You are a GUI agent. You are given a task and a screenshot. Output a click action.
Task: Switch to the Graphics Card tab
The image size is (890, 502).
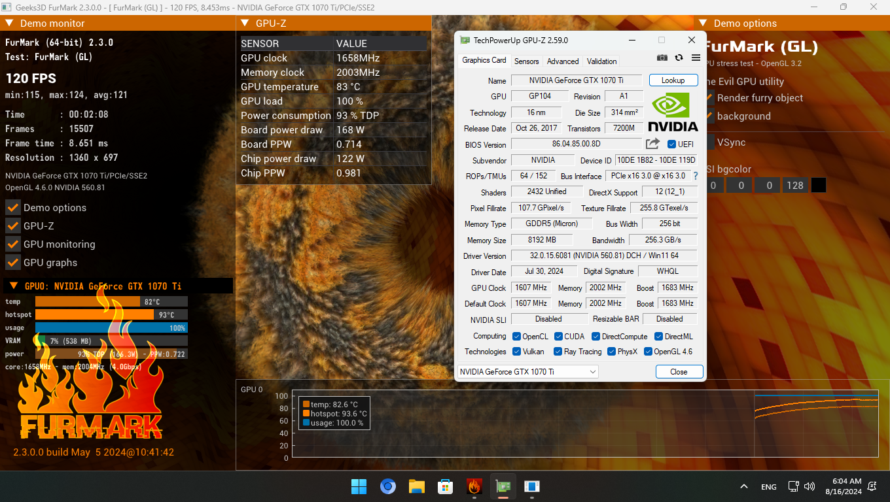point(484,60)
